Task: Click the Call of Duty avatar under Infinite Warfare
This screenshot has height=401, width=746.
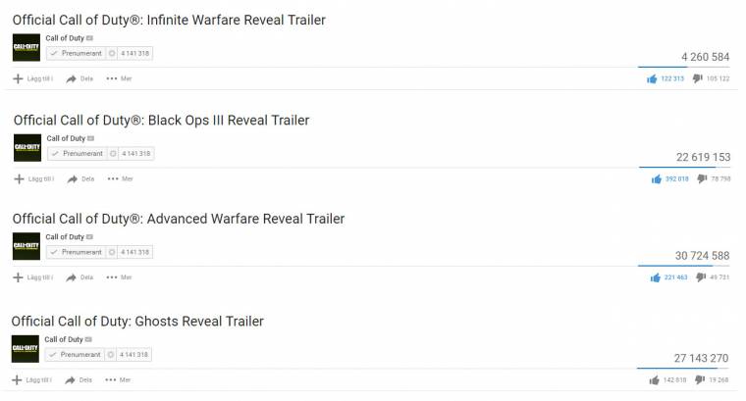Action: [27, 47]
